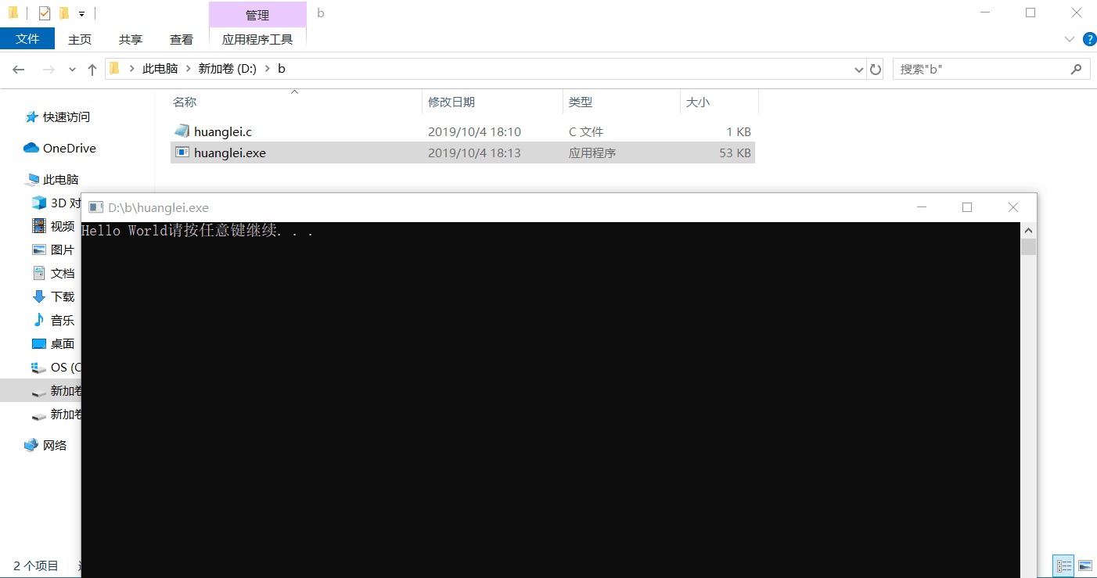Open the 音乐 music note icon in the sidebar
1097x578 pixels.
[x=39, y=320]
